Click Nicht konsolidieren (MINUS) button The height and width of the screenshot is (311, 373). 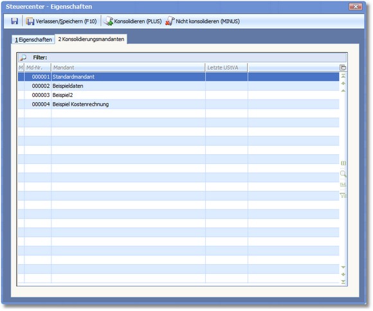[x=203, y=21]
